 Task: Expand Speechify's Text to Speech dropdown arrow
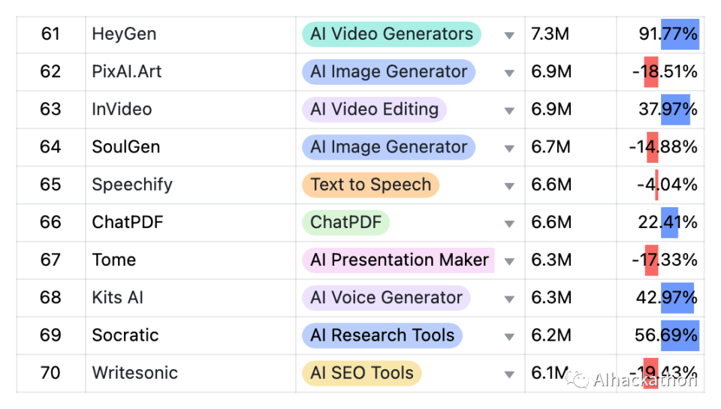[x=509, y=185]
